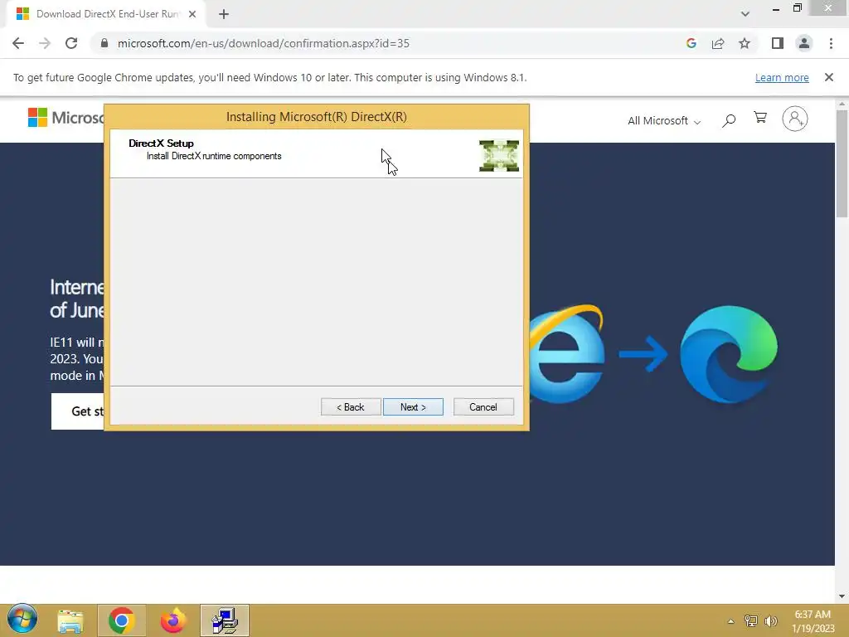Open the volume tray icon
This screenshot has height=637, width=849.
(x=771, y=621)
